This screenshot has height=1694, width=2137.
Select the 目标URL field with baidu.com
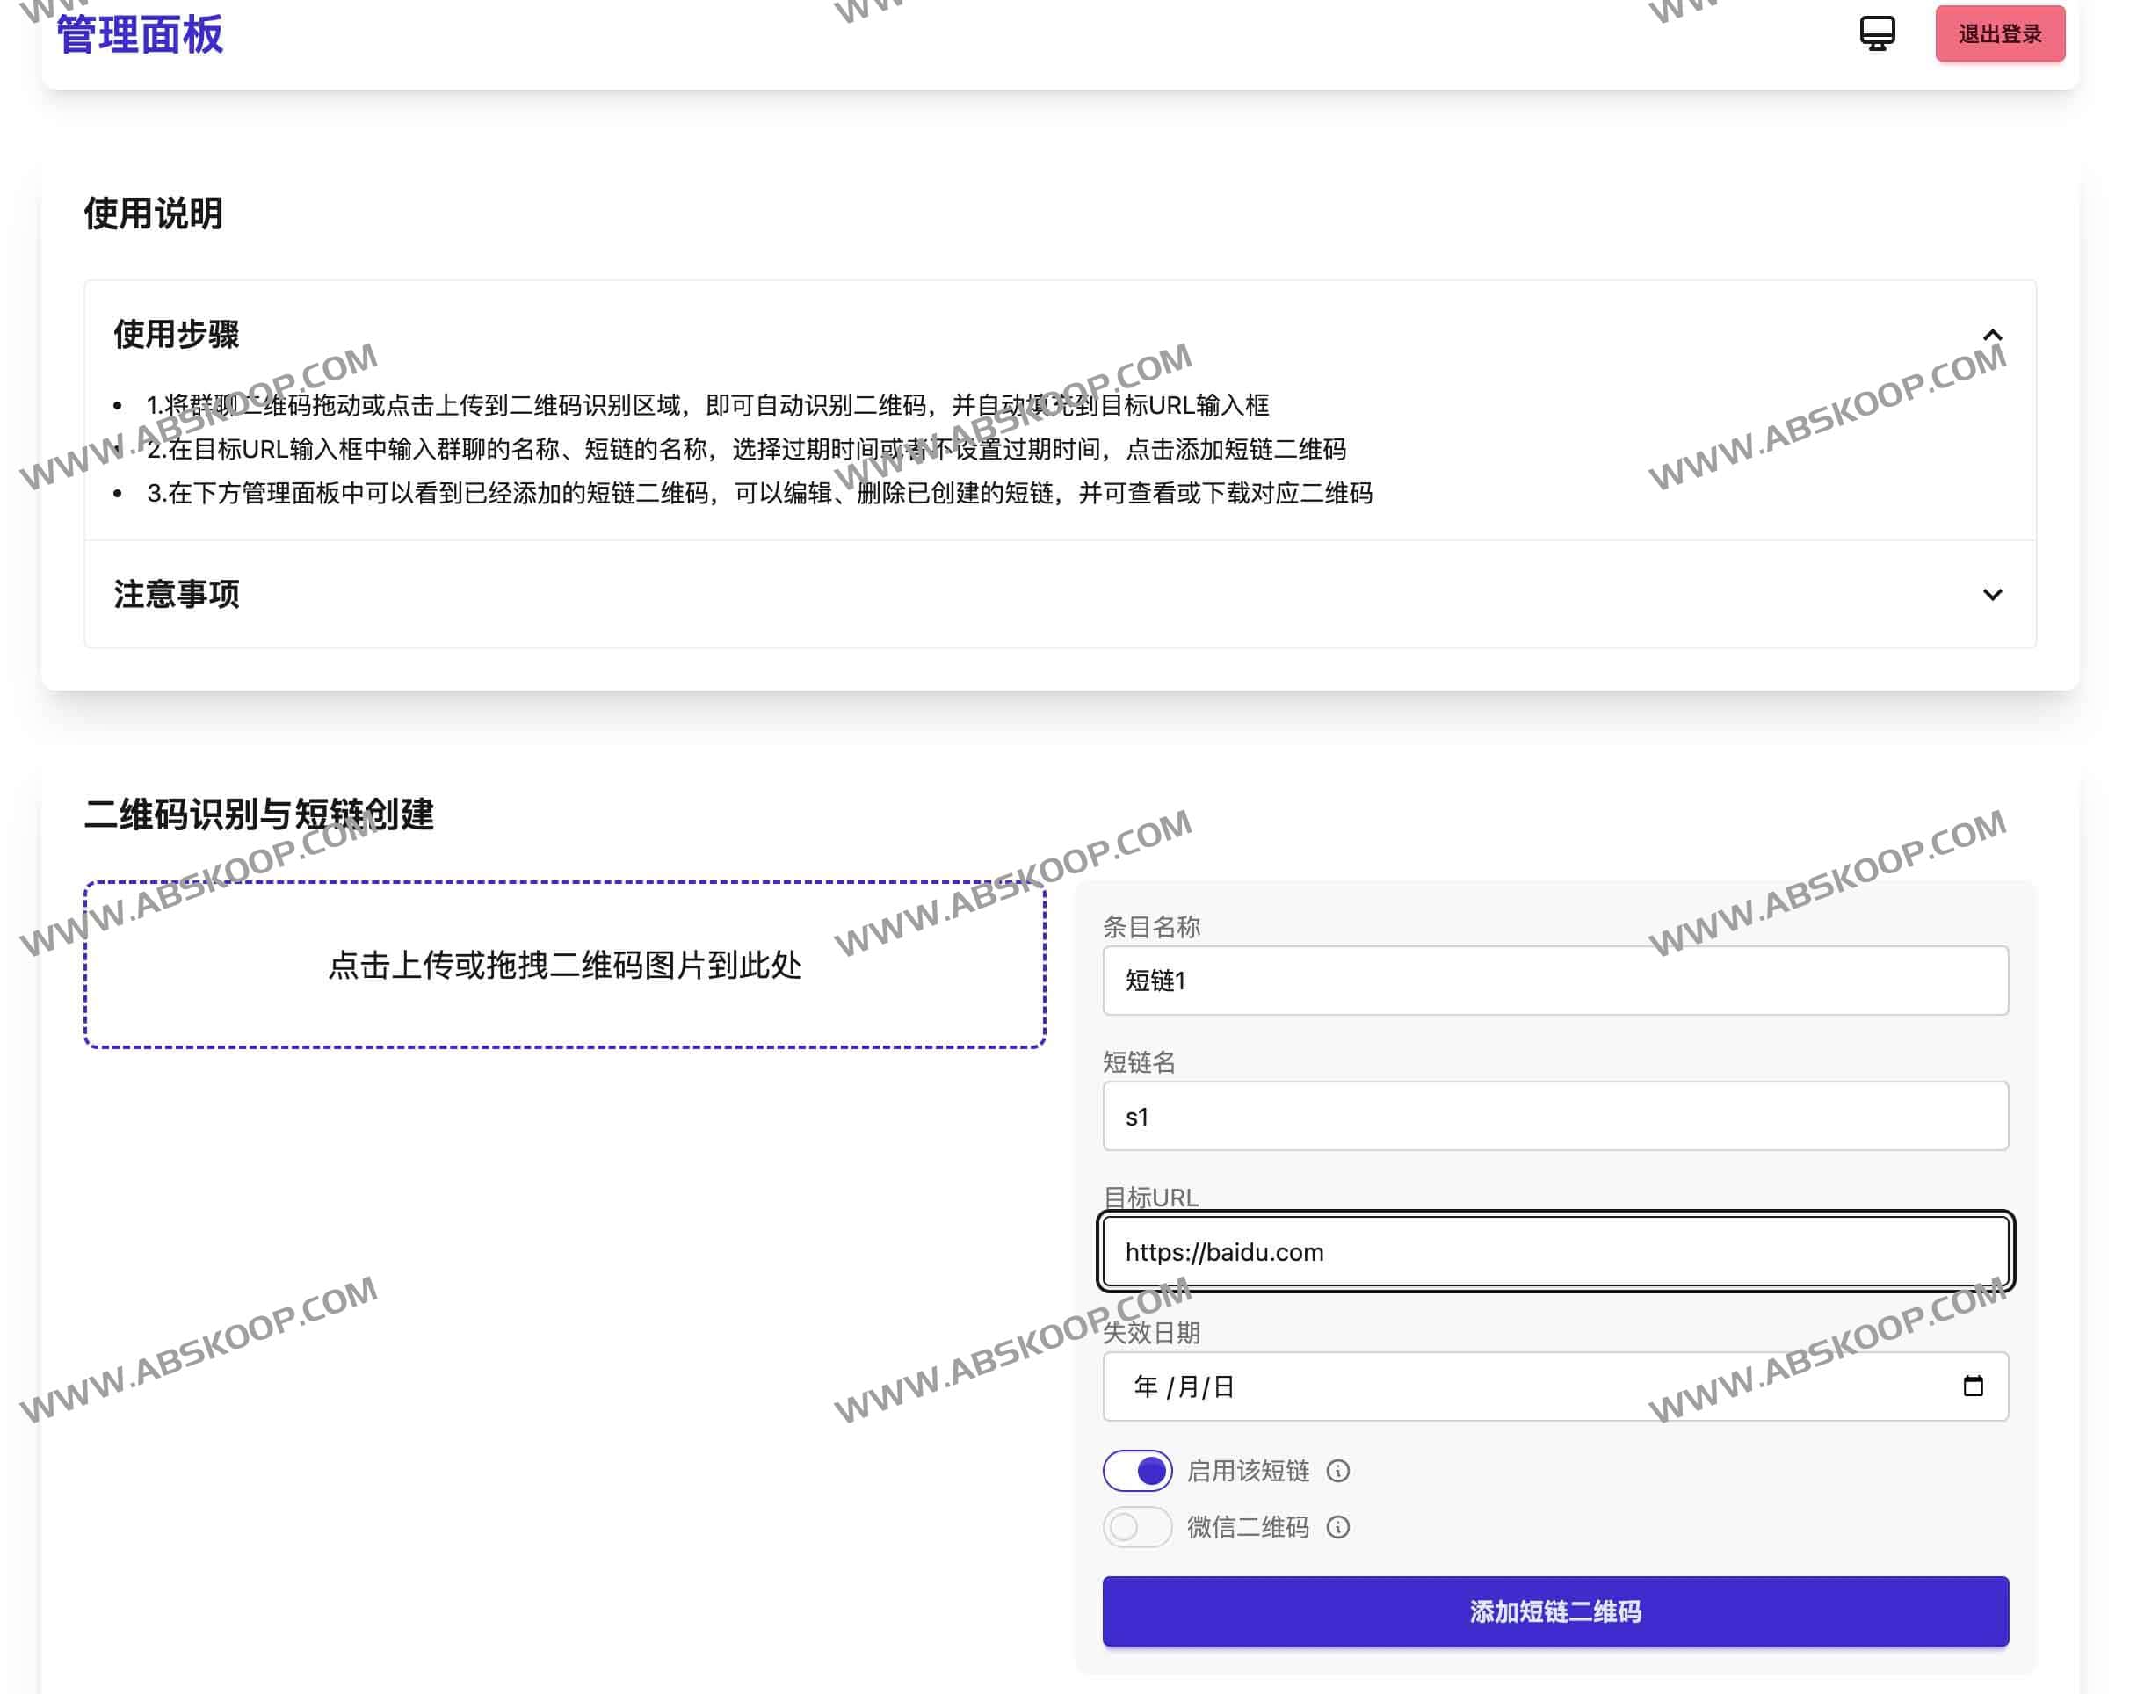pos(1556,1251)
